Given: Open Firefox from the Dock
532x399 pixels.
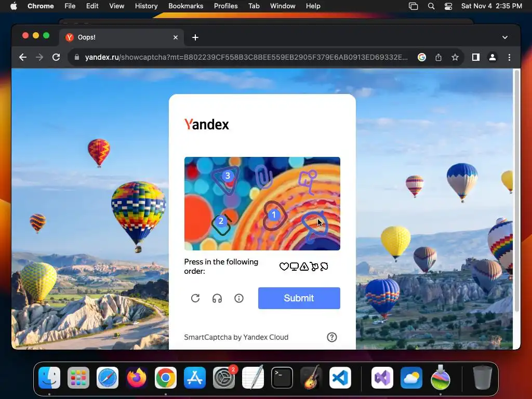Looking at the screenshot, I should pos(137,378).
